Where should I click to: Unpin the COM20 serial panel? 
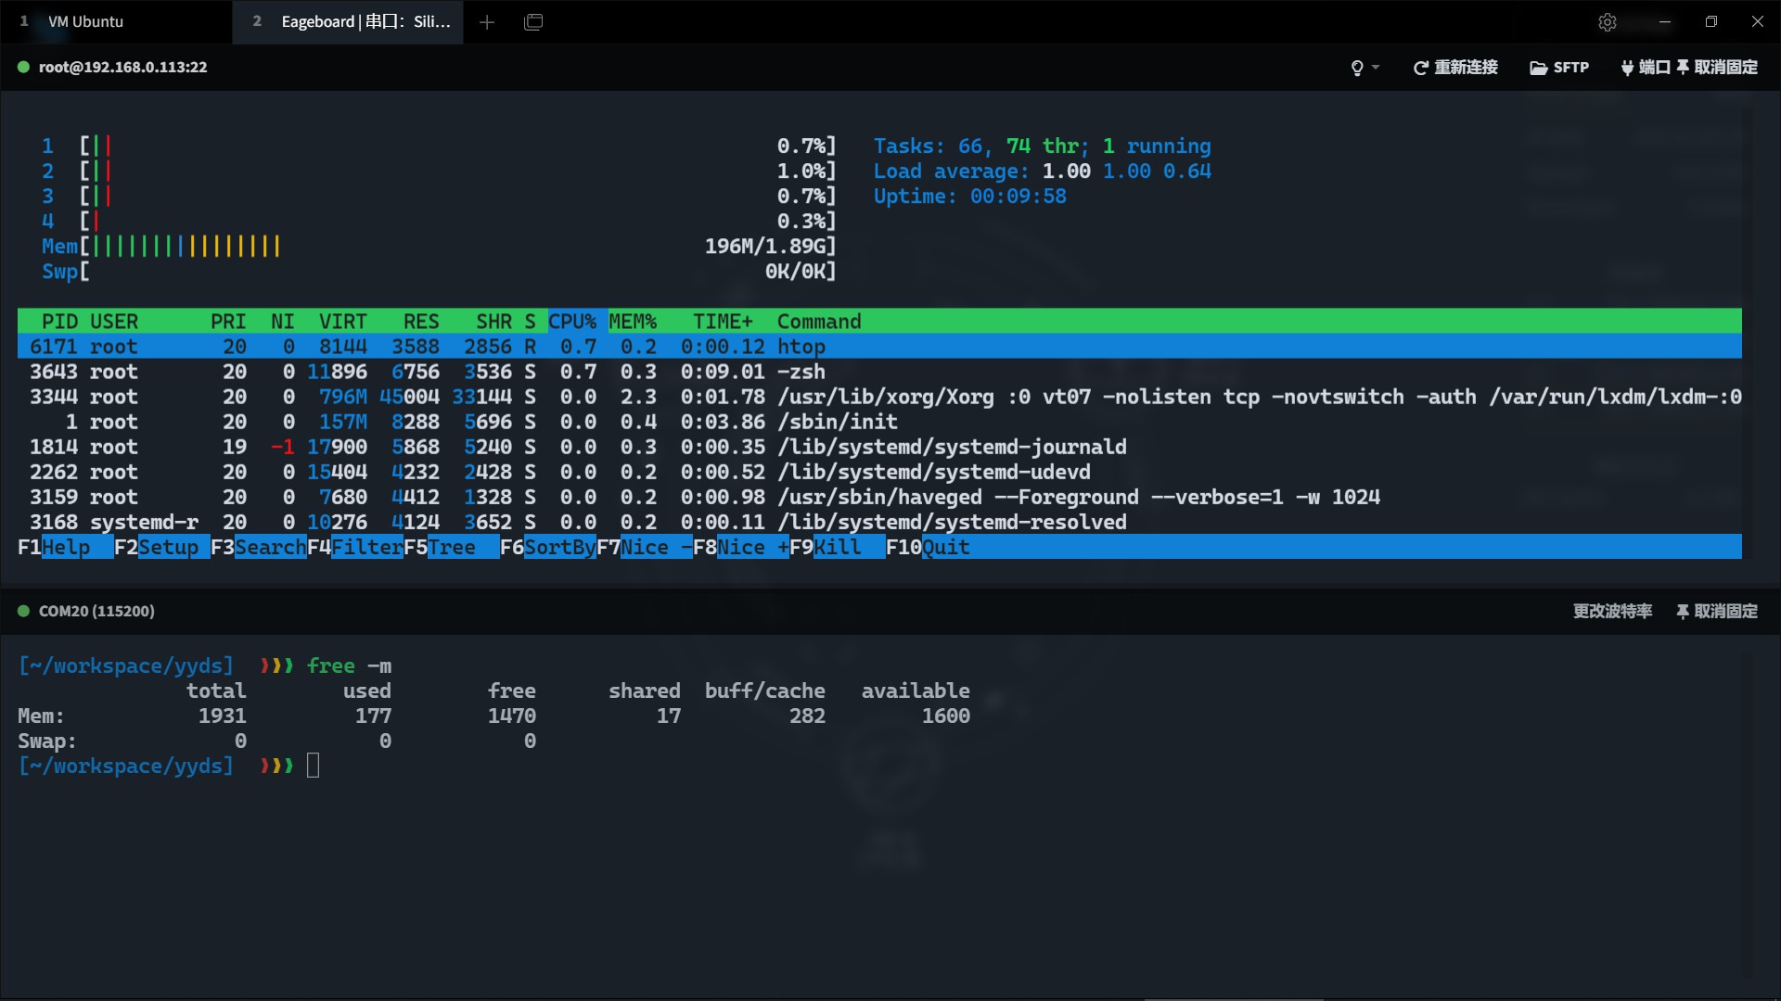[x=1716, y=612]
